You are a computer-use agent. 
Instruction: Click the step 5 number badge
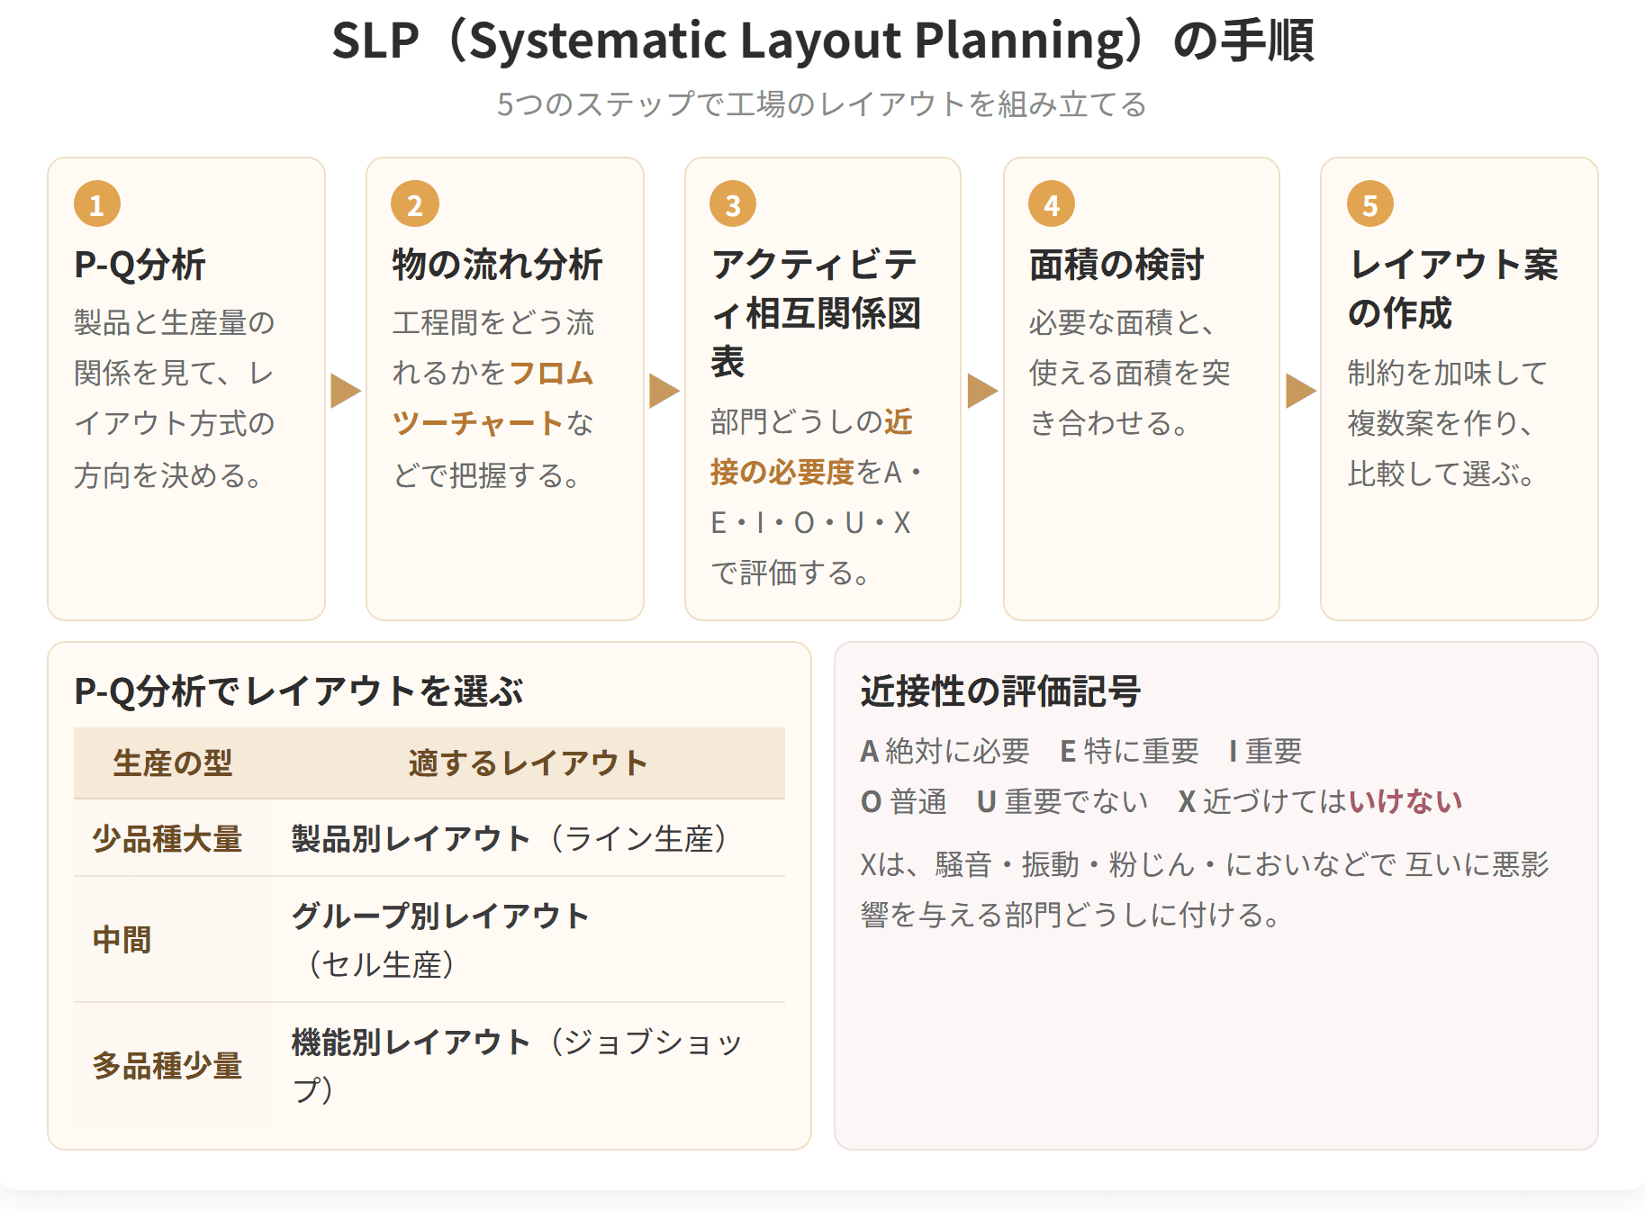pos(1370,204)
